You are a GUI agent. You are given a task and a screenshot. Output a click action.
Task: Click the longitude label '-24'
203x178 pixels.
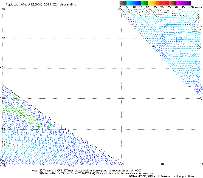(82, 164)
